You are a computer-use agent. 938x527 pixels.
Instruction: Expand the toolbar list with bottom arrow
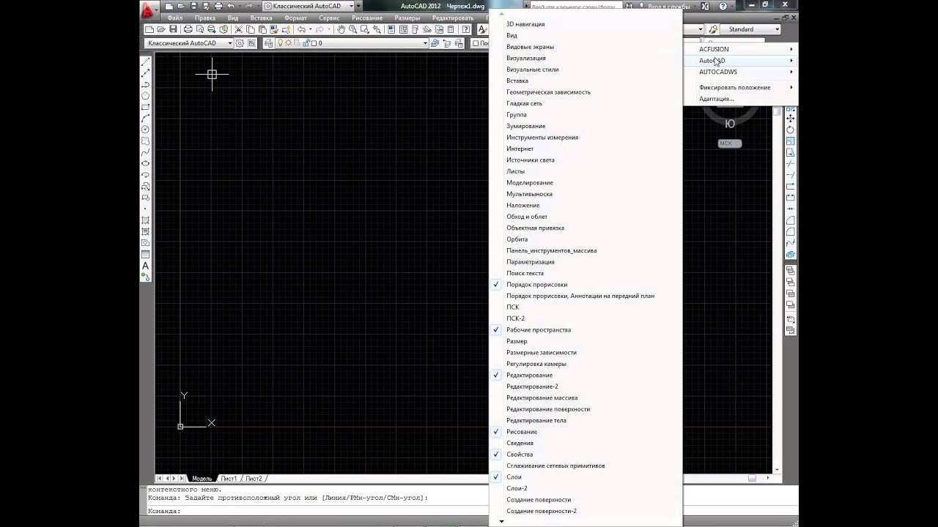click(501, 521)
